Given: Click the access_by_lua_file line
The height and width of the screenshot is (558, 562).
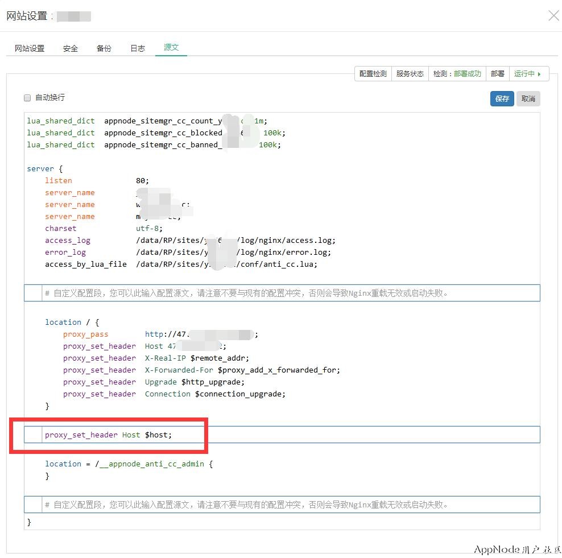Looking at the screenshot, I should tap(181, 264).
